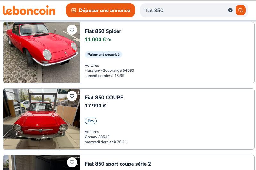Click the Pro seller badge
The image size is (256, 170).
(91, 121)
